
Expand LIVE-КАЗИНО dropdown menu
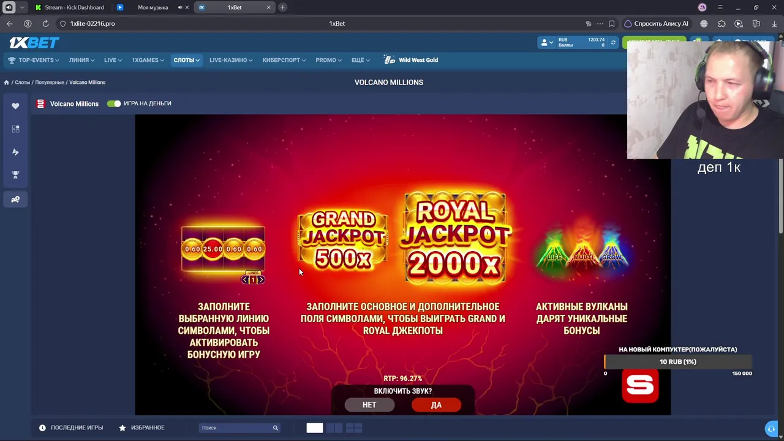232,60
